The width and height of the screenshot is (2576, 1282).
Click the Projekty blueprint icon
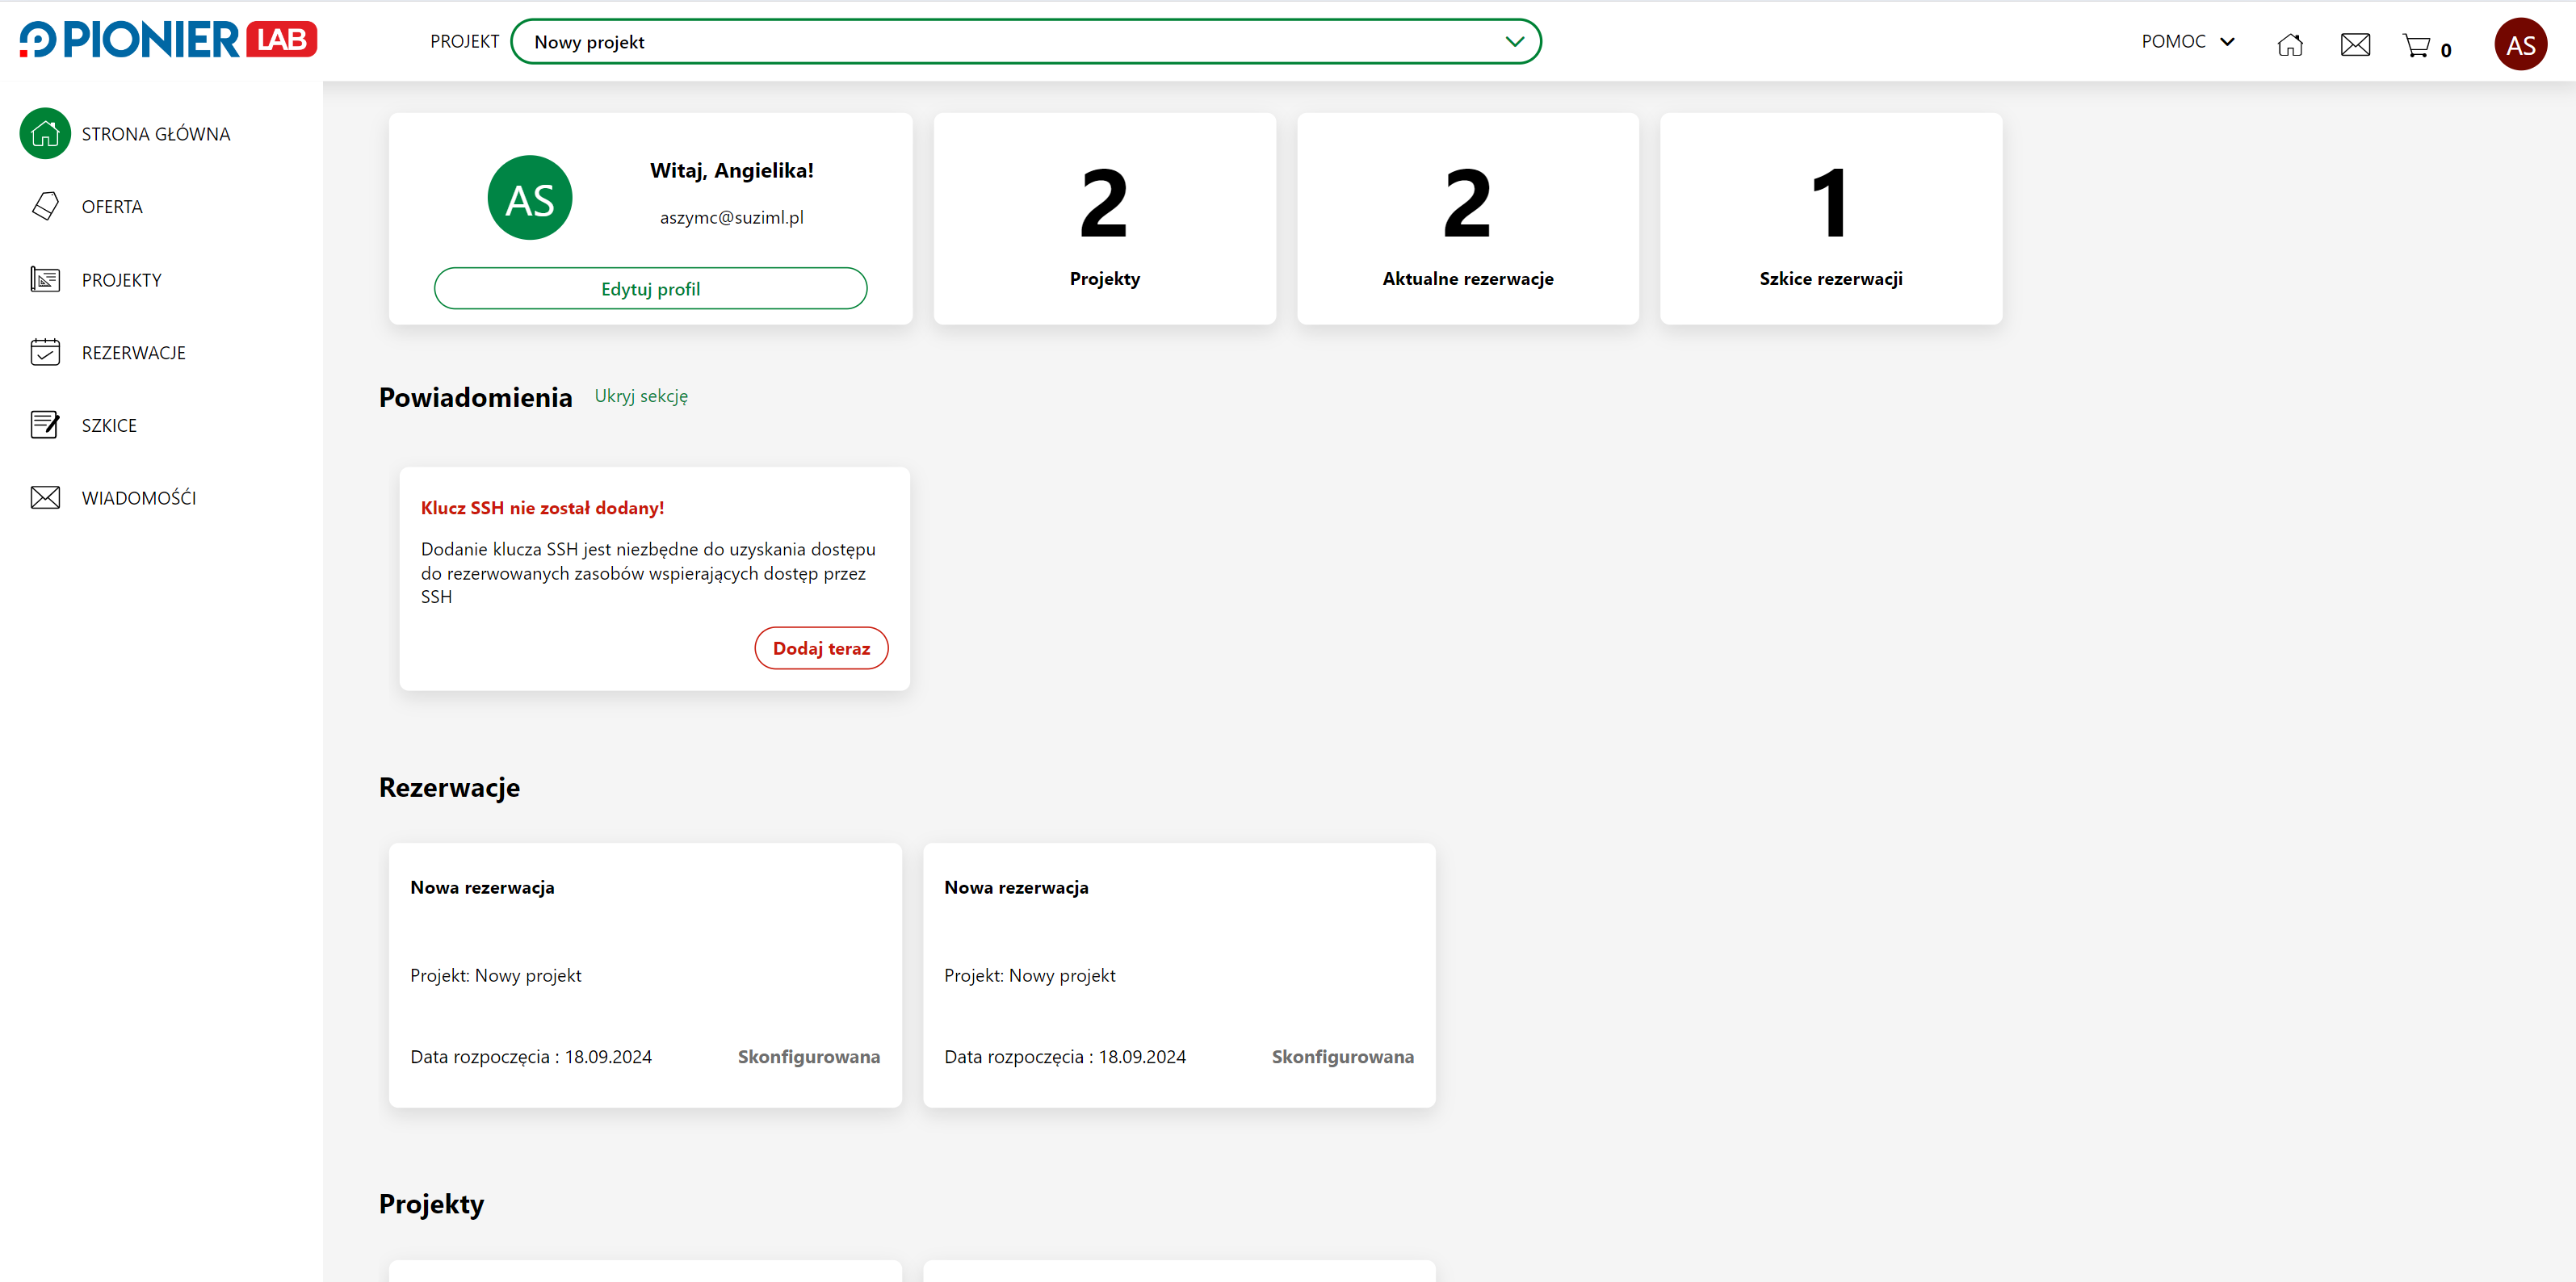click(x=45, y=279)
